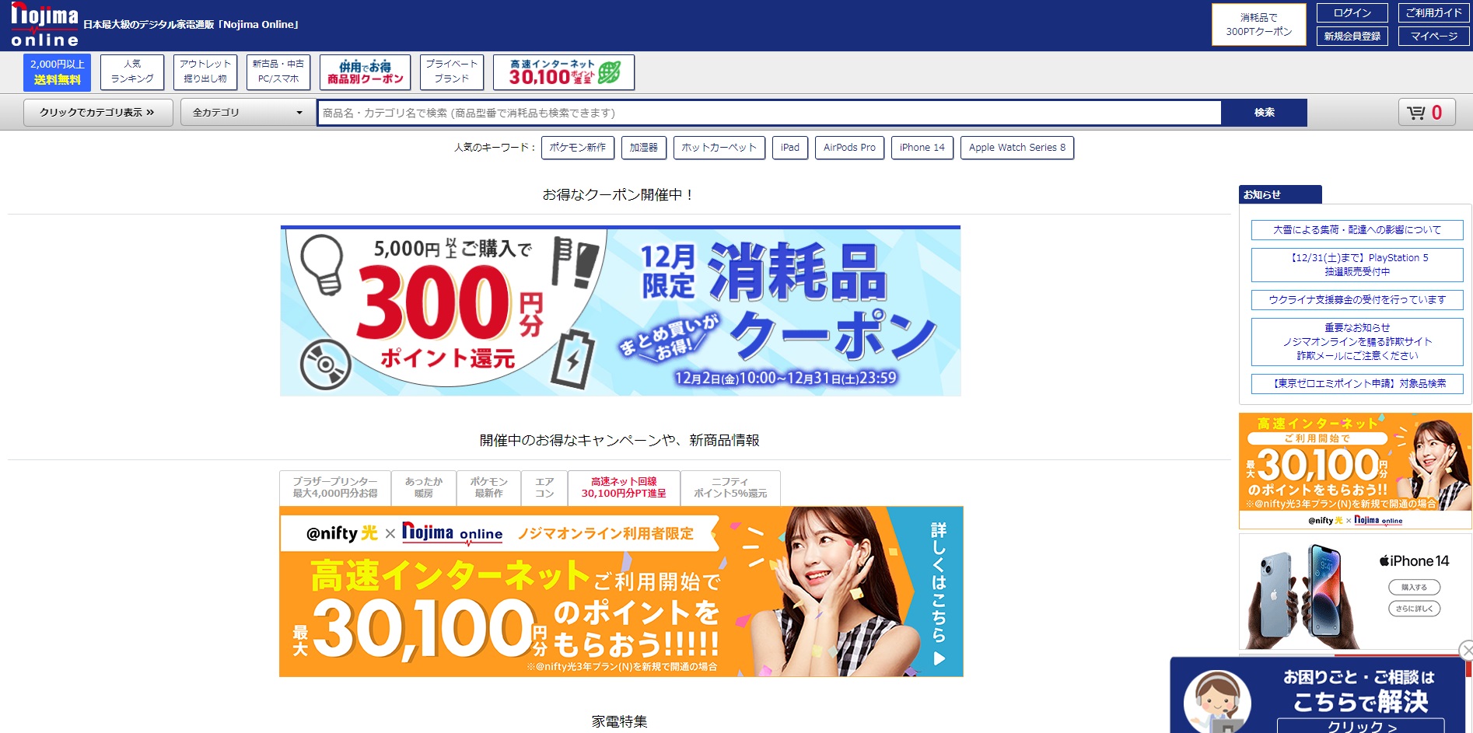Click 新規会員登録 to register

tap(1352, 37)
